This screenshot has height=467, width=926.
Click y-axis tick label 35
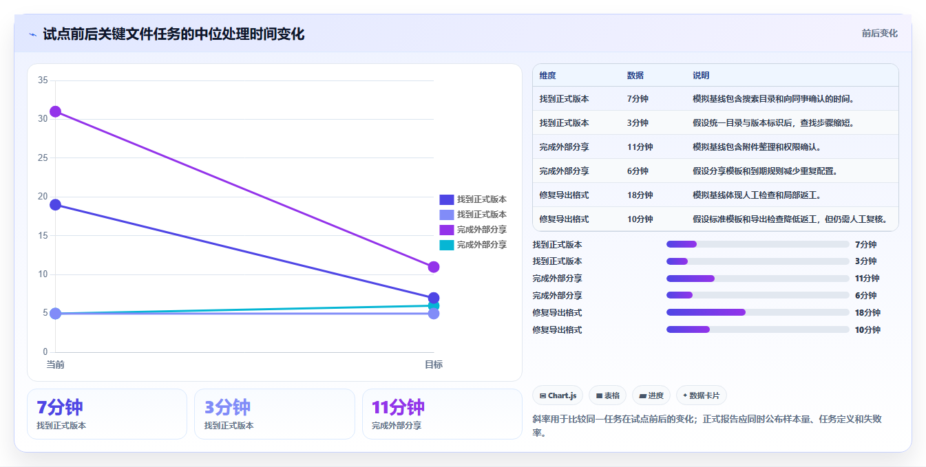pos(43,80)
